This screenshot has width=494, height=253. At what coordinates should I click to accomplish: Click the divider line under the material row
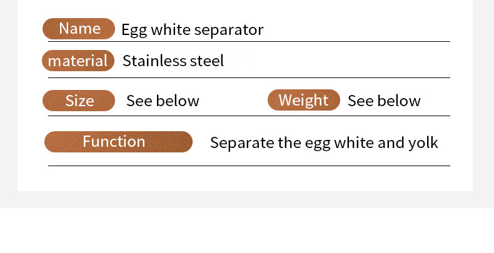tap(249, 77)
